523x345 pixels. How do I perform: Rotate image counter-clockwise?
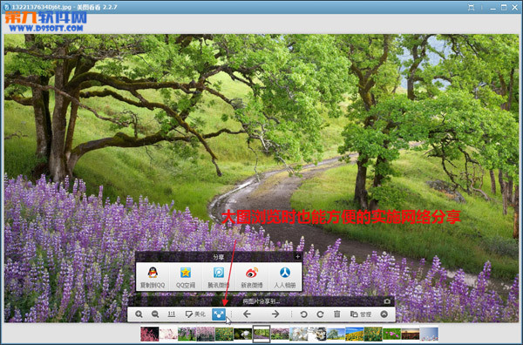(303, 314)
